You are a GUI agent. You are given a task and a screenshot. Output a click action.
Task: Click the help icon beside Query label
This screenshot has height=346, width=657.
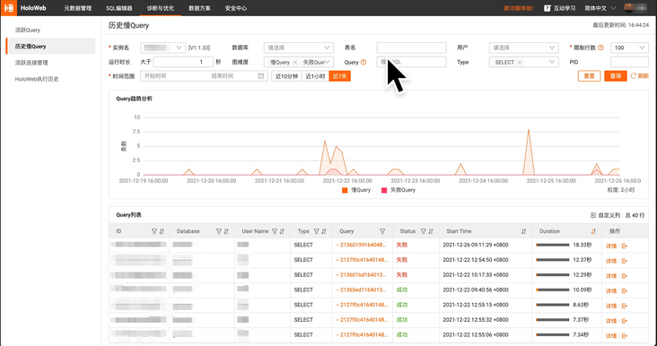[364, 63]
